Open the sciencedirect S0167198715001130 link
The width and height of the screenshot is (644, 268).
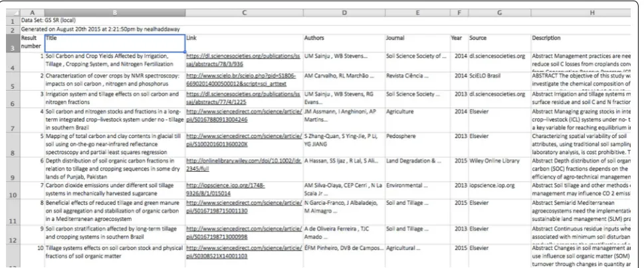click(x=244, y=206)
